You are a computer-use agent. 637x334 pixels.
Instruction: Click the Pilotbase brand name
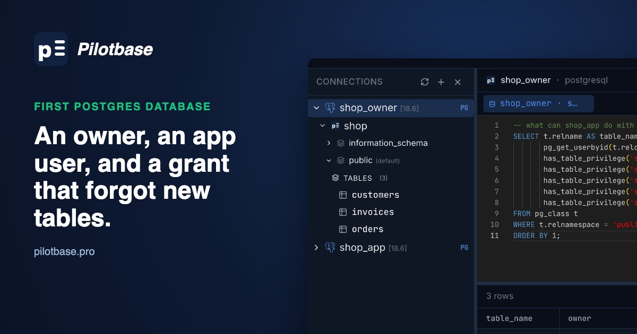click(x=115, y=49)
